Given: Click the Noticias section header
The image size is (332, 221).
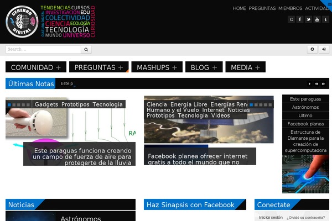Looking at the screenshot, I should click(x=21, y=204).
